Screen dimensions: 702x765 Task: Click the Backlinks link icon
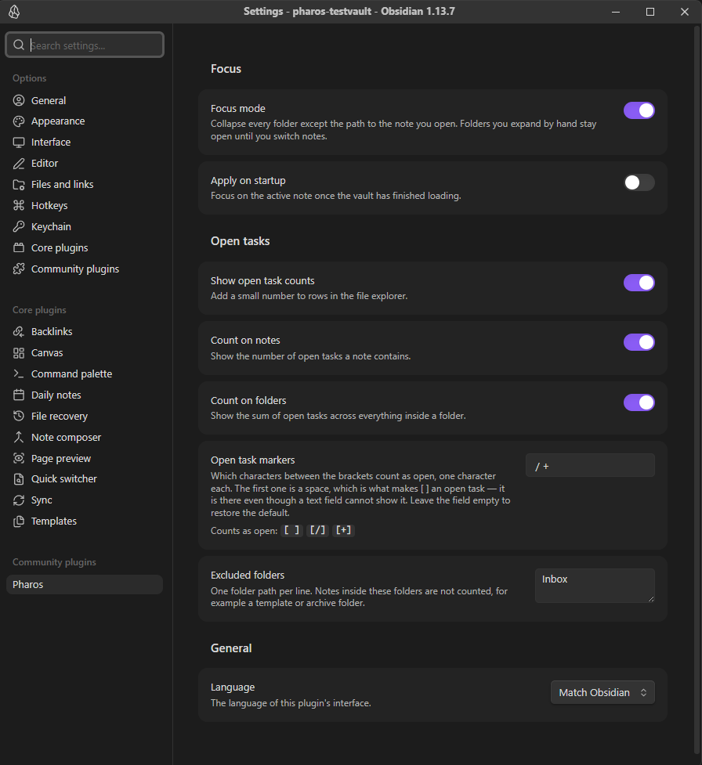coord(19,331)
